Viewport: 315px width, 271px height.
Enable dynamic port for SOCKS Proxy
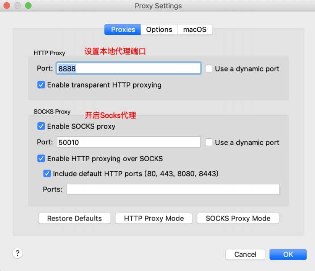point(209,142)
